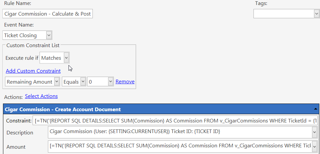320x154 pixels.
Task: Click the Ticket Closing event name text
Action: 20,36
